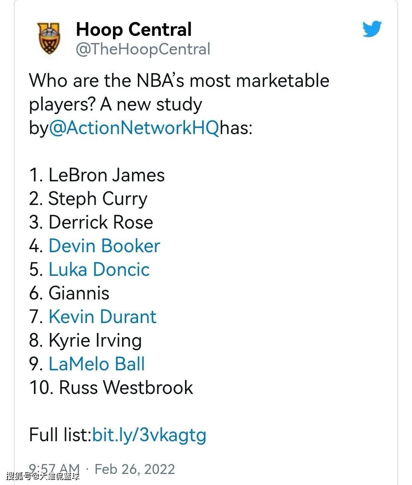Click the tweet's opening question text
This screenshot has height=485, width=412.
[179, 93]
